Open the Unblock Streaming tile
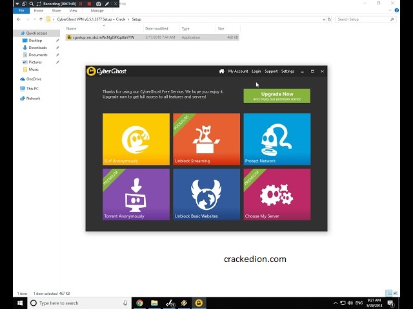Viewport: 413px width, 309px height. pos(206,139)
